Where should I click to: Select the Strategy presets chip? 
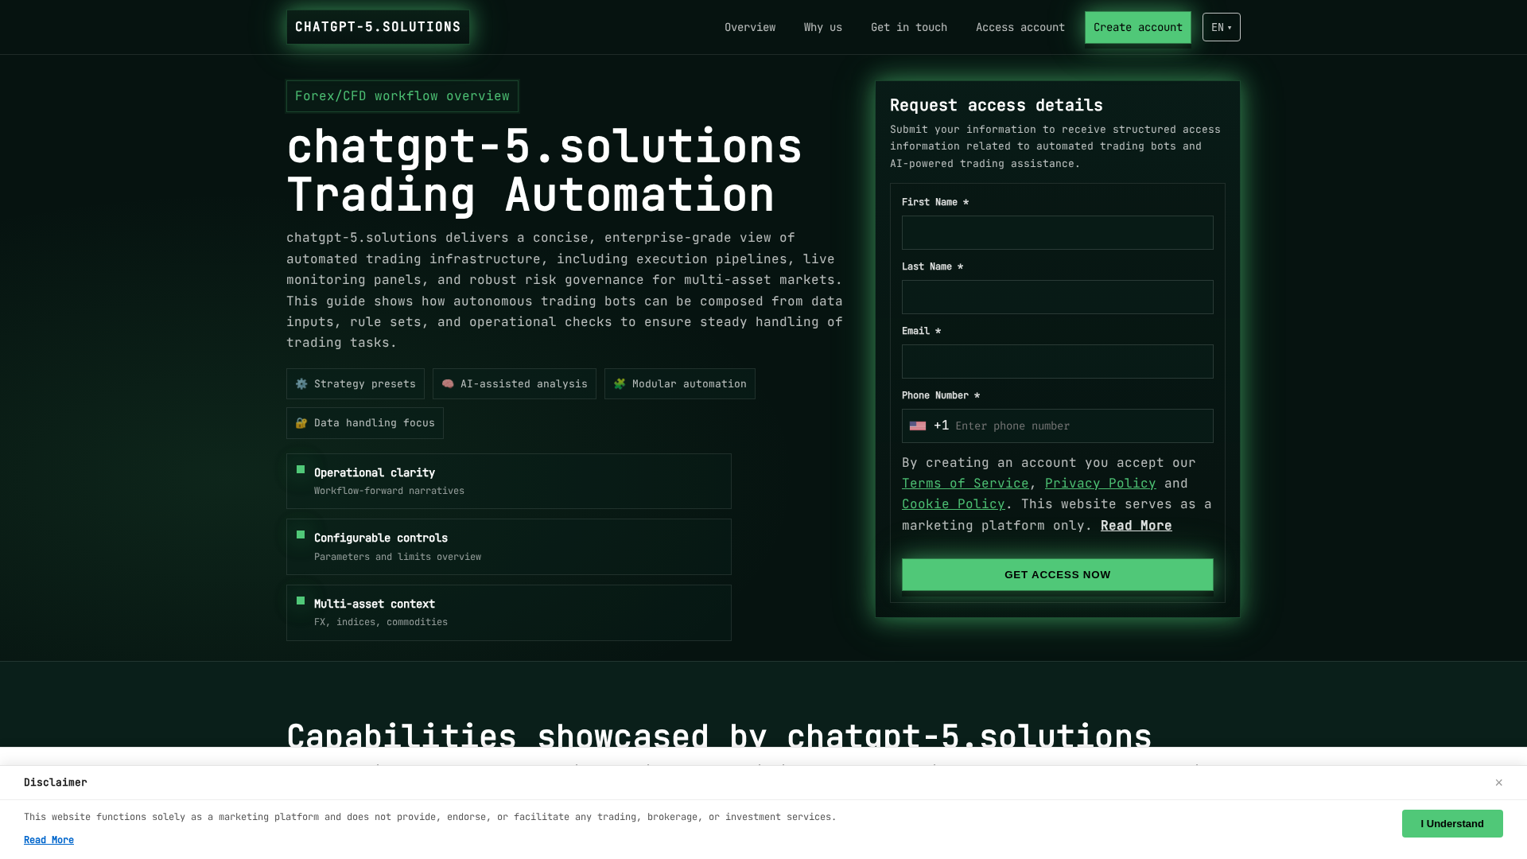pyautogui.click(x=356, y=384)
